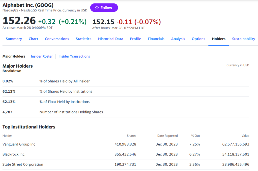
Task: View the Statistics tab
Action: 83,39
